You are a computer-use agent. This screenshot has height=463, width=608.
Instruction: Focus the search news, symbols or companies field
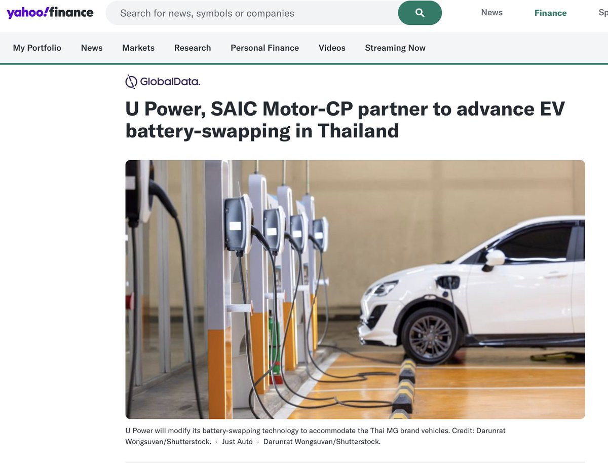pyautogui.click(x=252, y=13)
